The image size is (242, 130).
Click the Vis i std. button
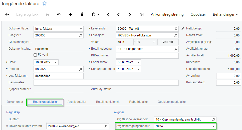click(x=168, y=42)
